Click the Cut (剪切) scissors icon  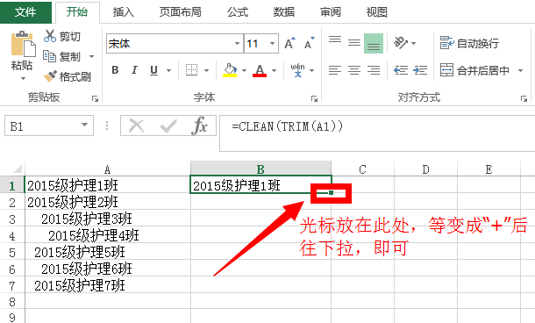(50, 36)
